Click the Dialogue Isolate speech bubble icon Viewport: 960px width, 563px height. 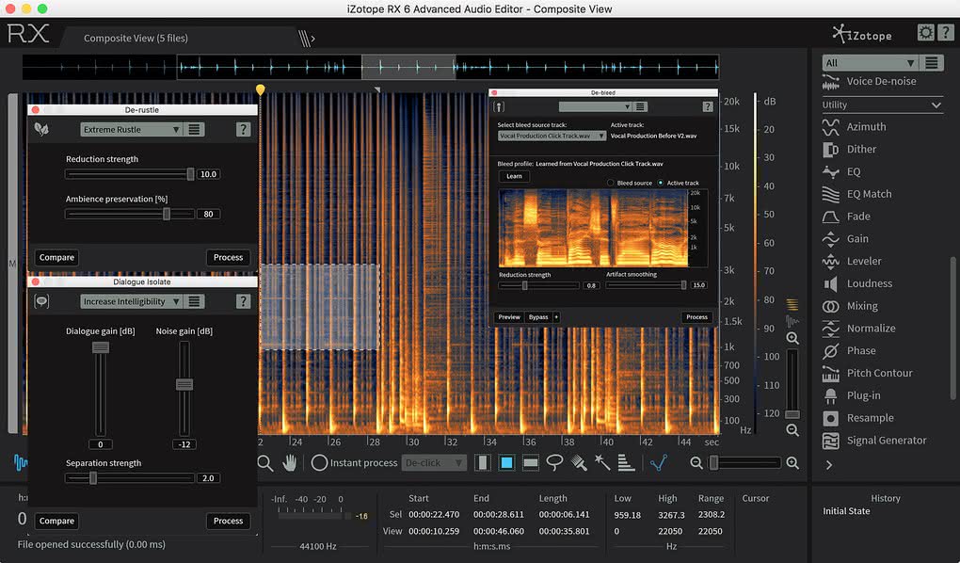(41, 301)
